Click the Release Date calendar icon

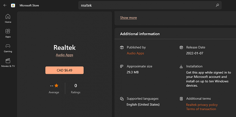(181, 48)
